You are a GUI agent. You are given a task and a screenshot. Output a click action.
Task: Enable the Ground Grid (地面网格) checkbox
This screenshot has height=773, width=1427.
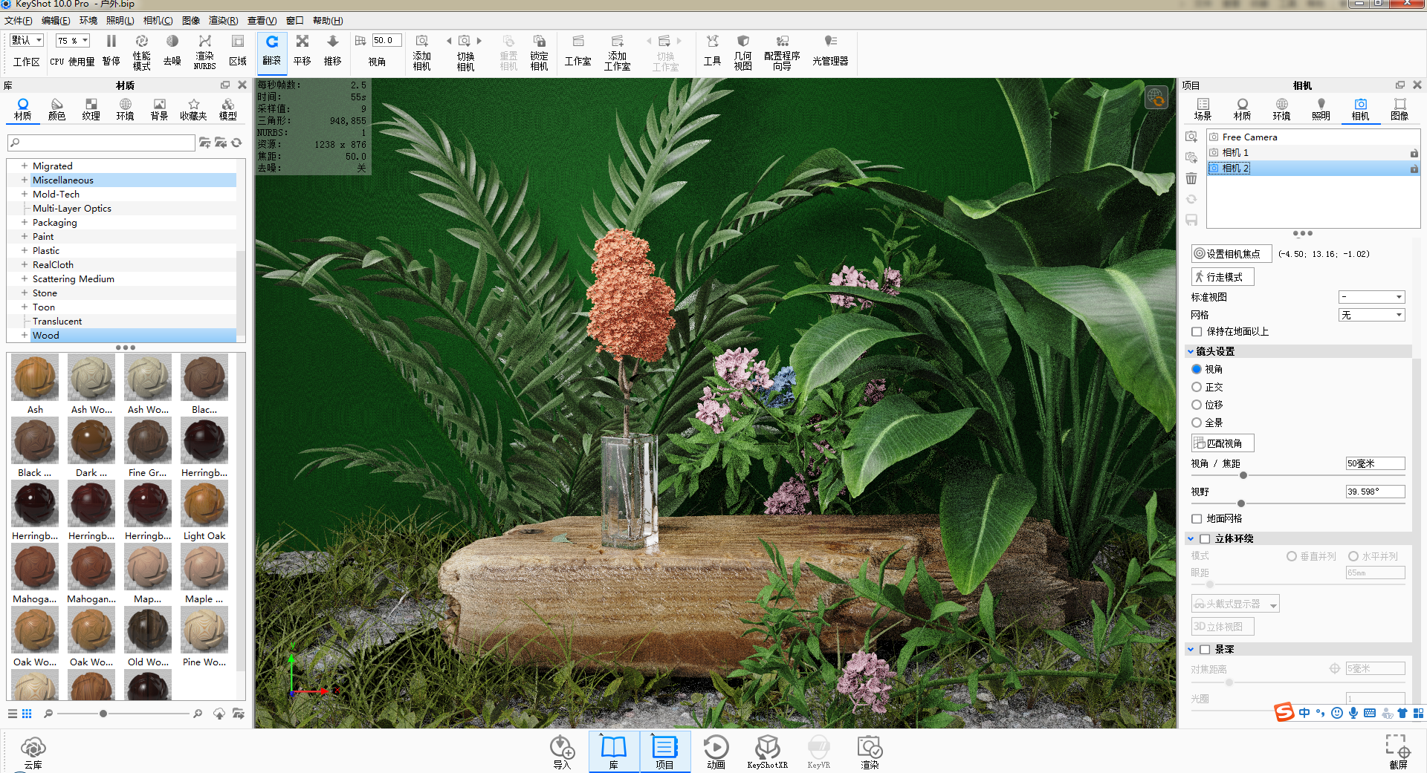pyautogui.click(x=1197, y=519)
